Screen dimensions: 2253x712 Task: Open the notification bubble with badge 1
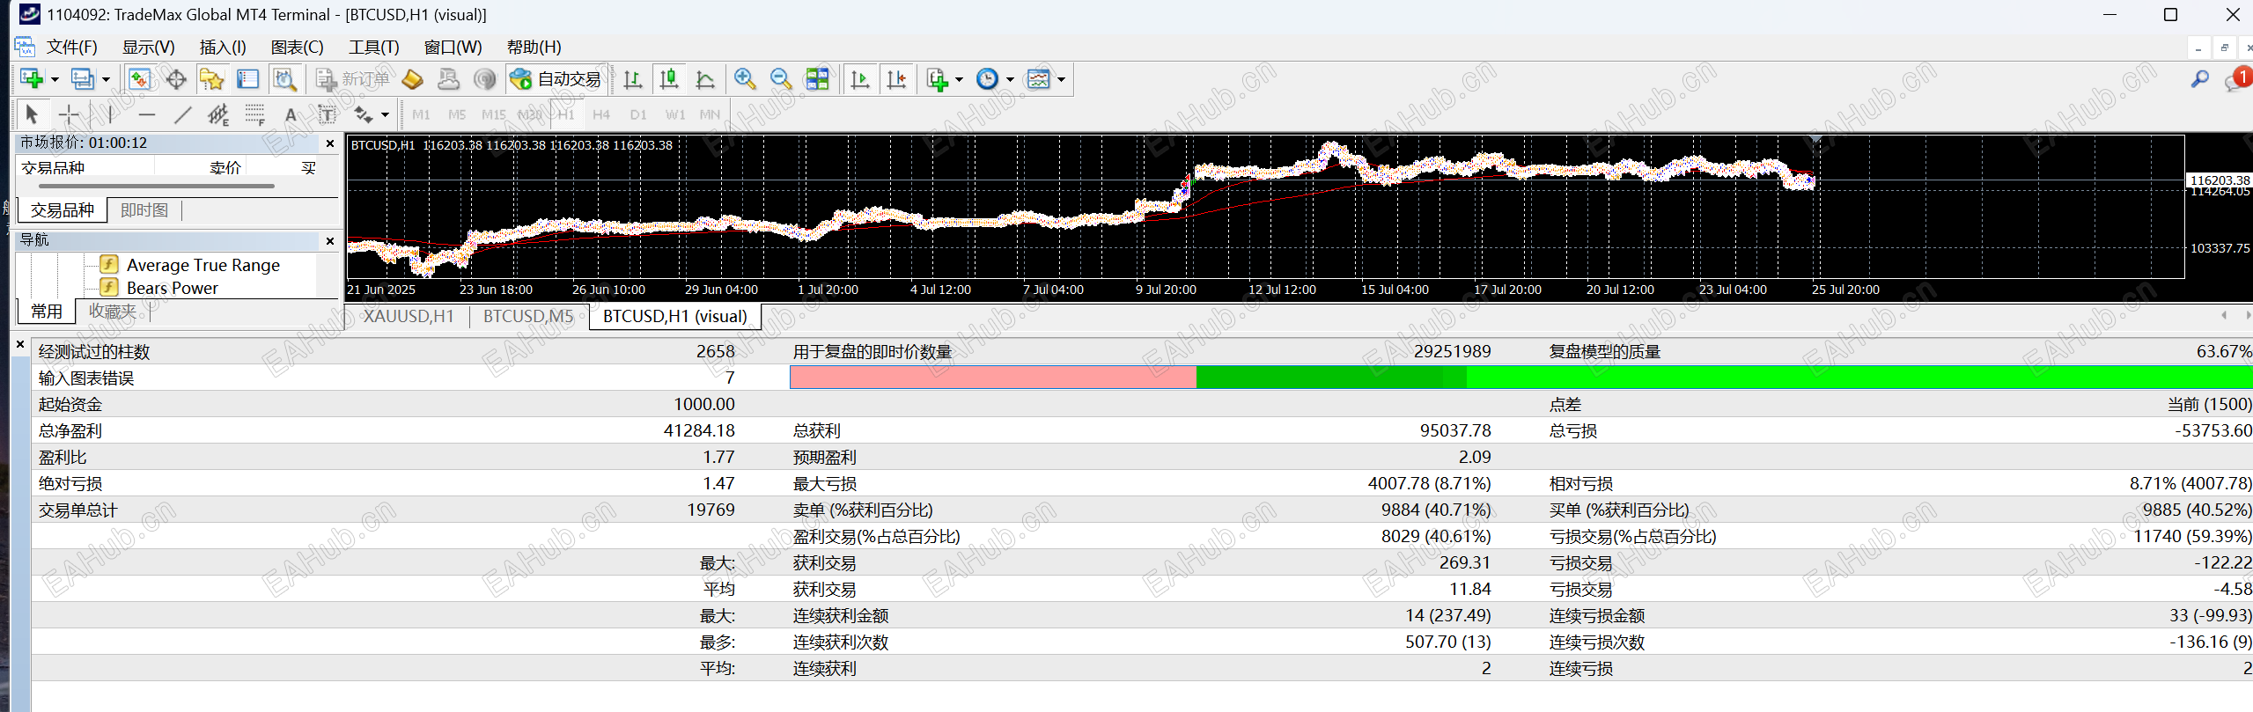tap(2237, 79)
